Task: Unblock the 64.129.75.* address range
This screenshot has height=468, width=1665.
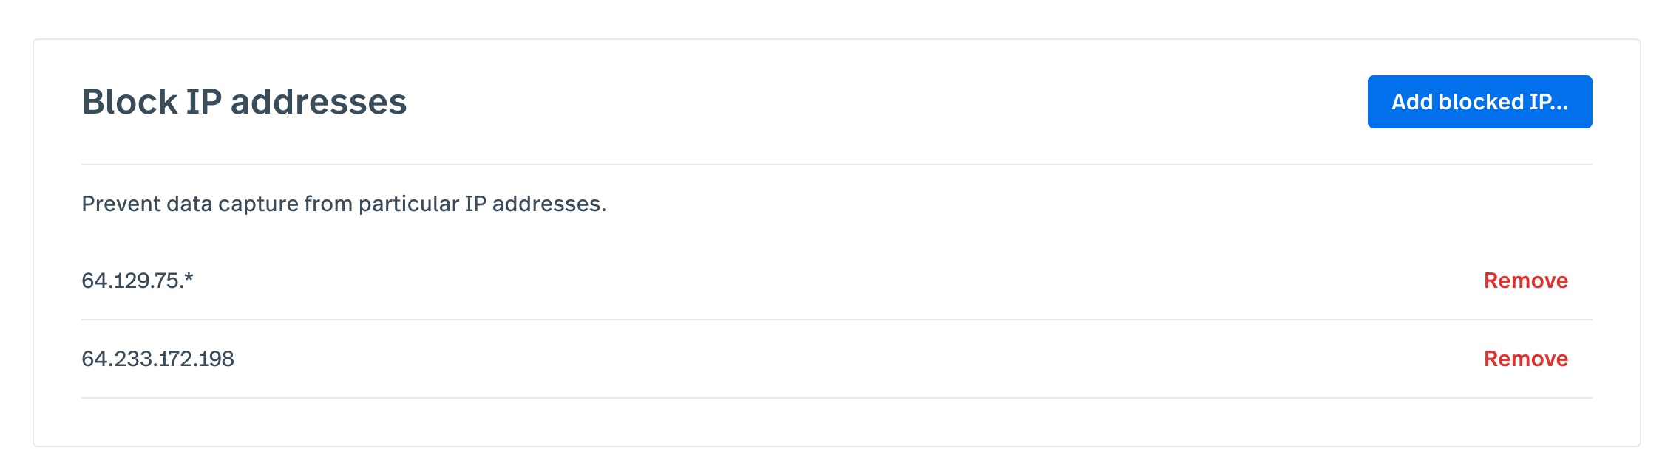Action: pyautogui.click(x=1526, y=281)
